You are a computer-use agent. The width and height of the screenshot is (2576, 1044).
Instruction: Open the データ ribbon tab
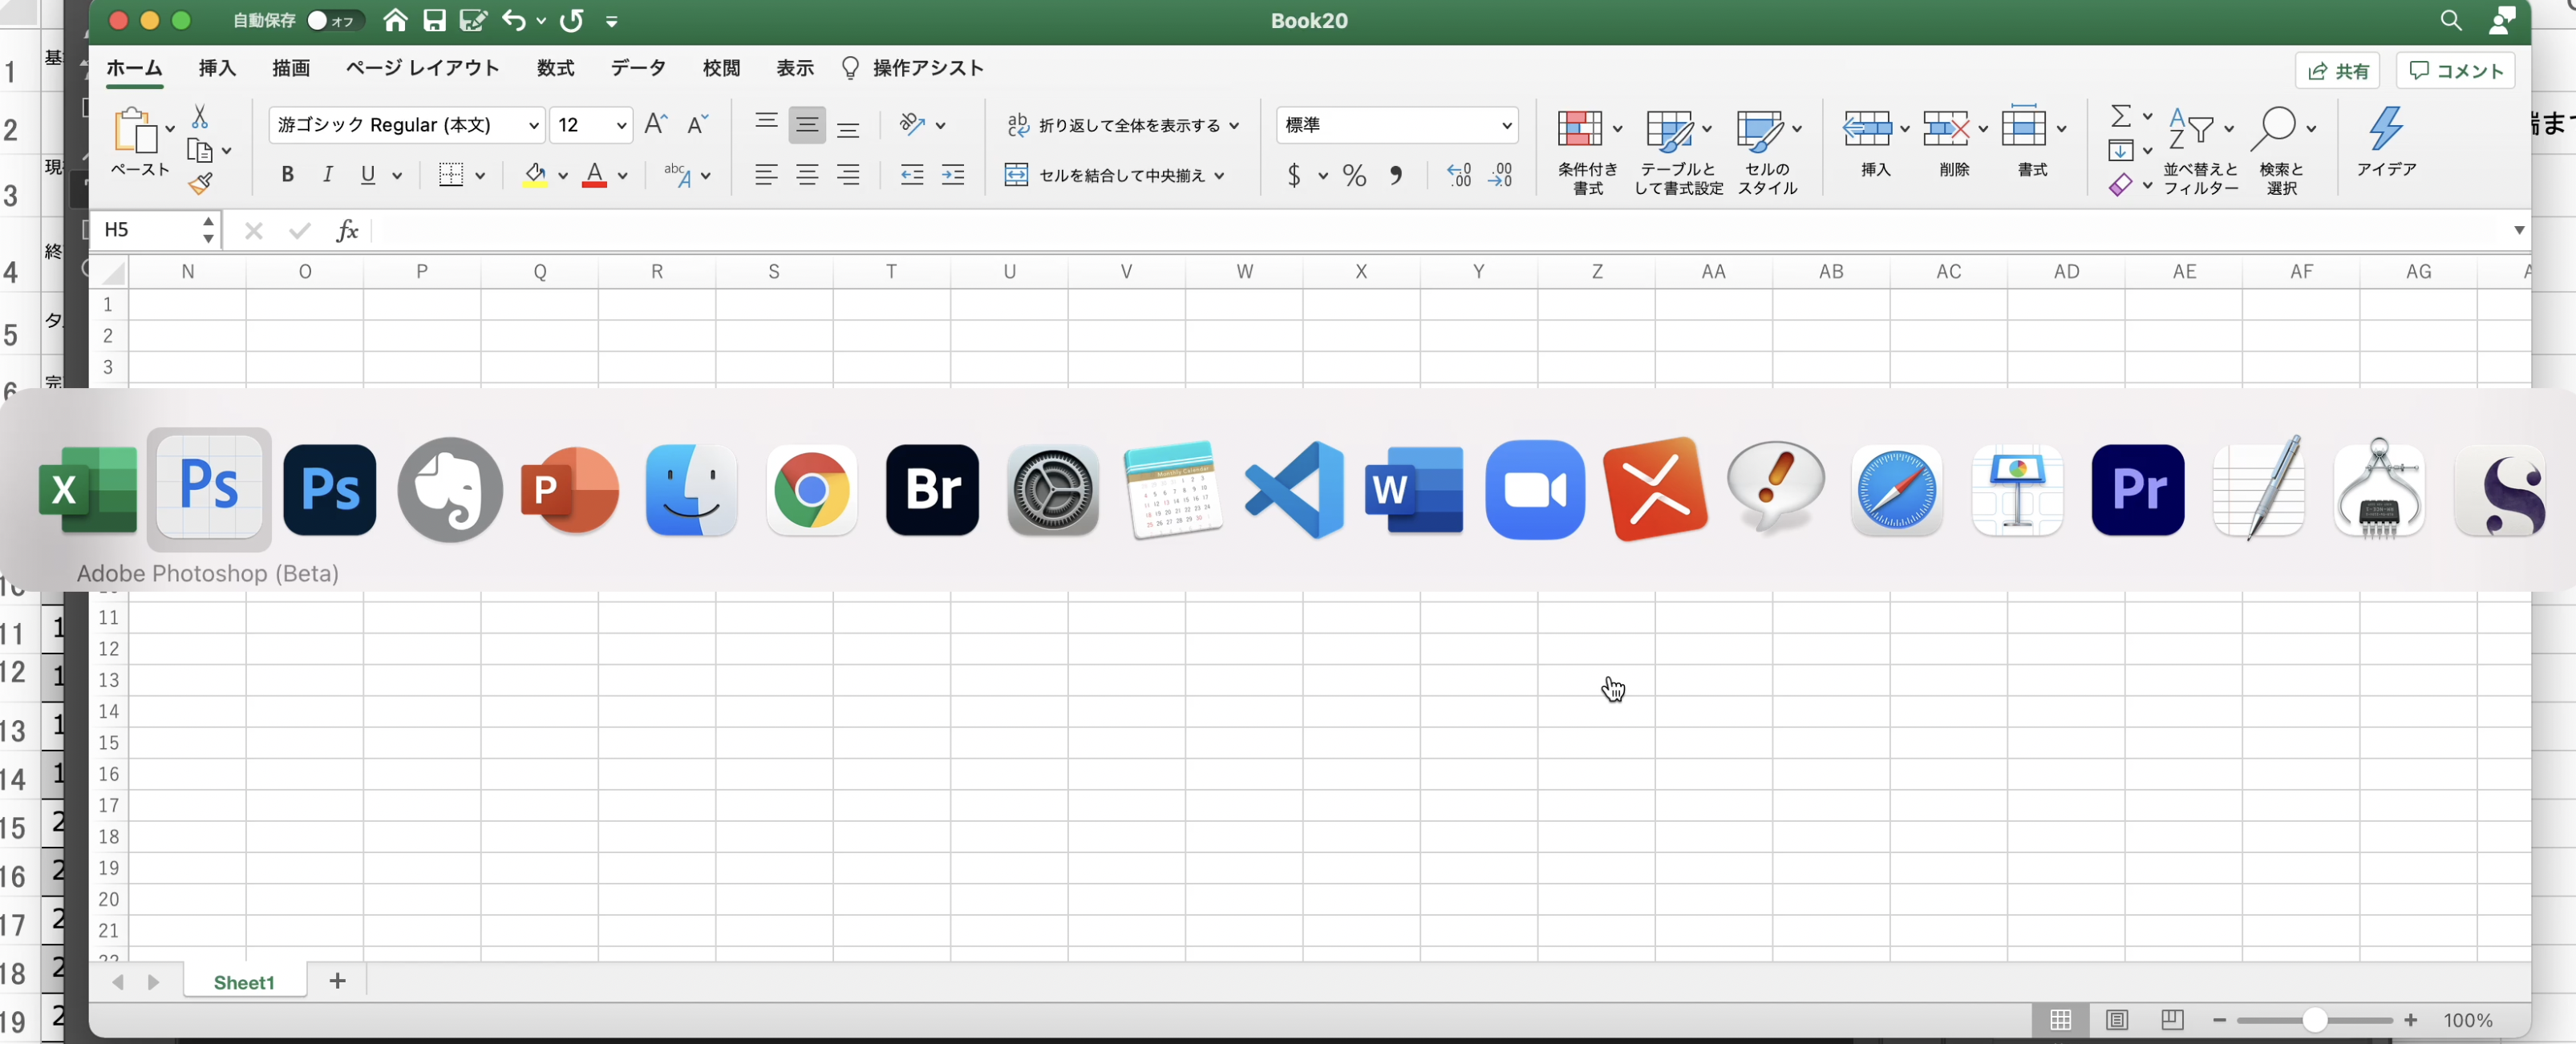point(638,68)
